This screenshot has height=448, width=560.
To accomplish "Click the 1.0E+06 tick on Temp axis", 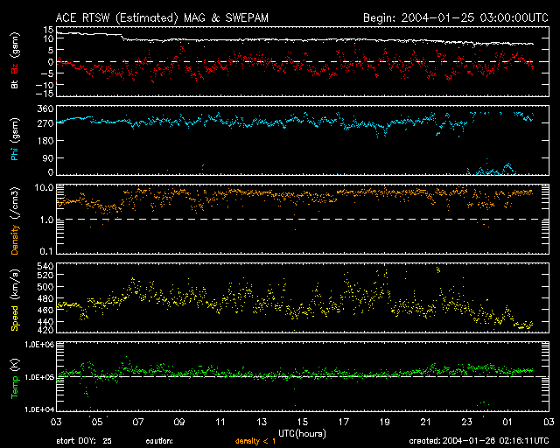I will point(38,345).
